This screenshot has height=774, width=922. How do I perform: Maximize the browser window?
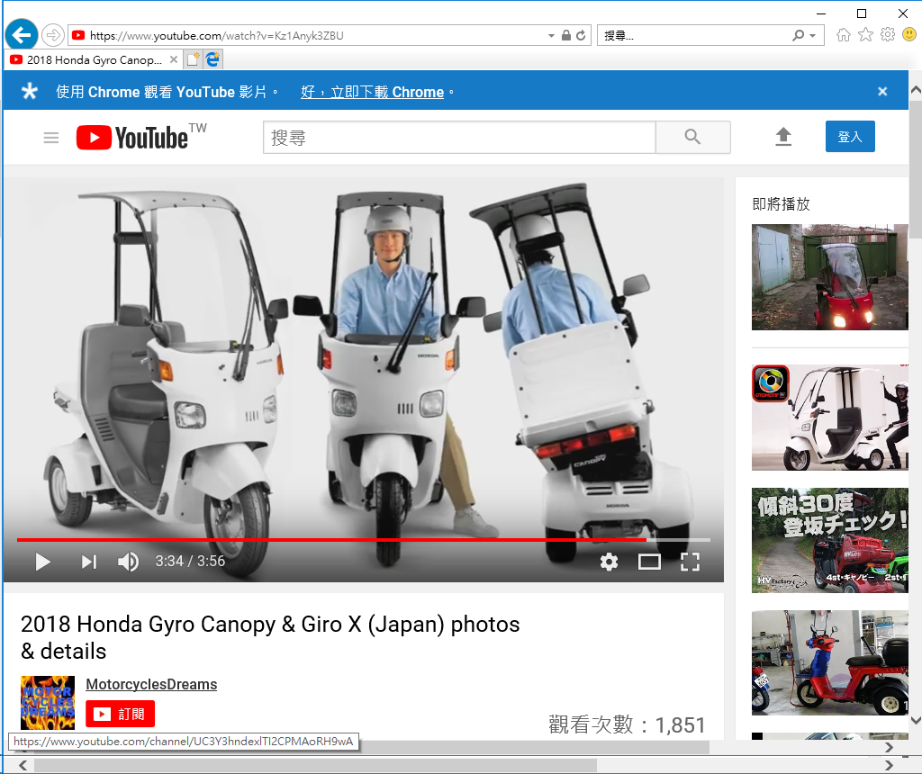click(862, 13)
